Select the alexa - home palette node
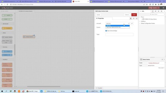The height and width of the screenshot is (93, 166). pyautogui.click(x=7, y=37)
